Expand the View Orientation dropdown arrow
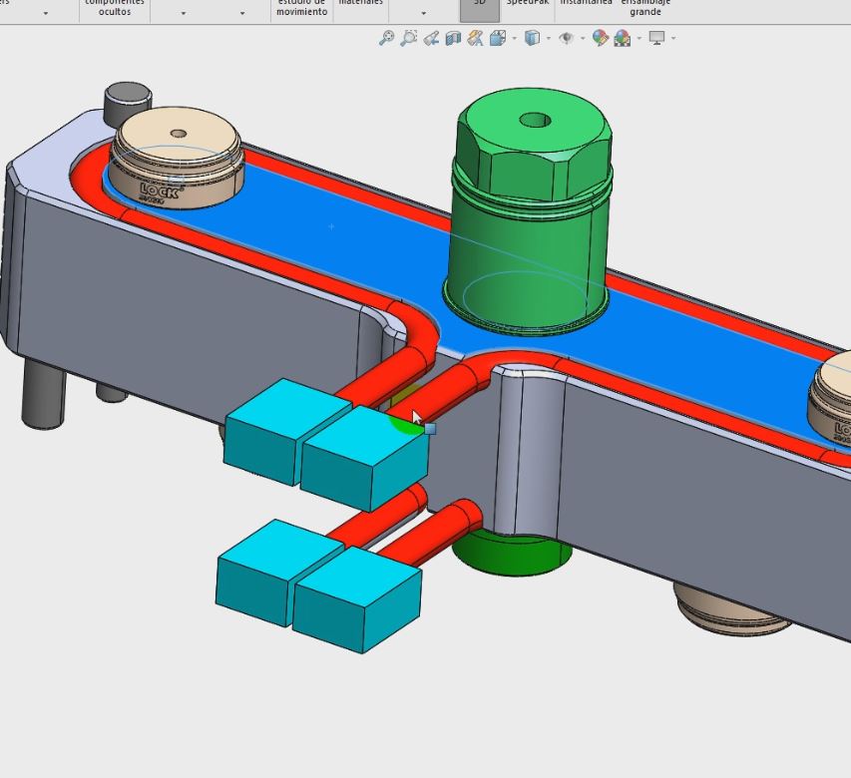The height and width of the screenshot is (778, 851). (x=514, y=39)
